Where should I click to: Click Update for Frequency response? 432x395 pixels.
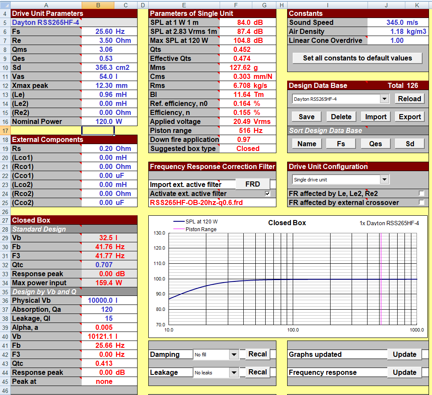[x=404, y=372]
